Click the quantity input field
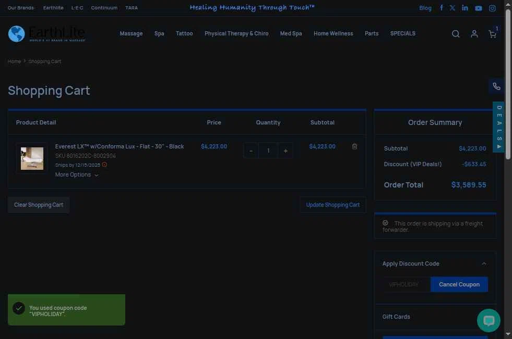The width and height of the screenshot is (512, 339). click(268, 151)
